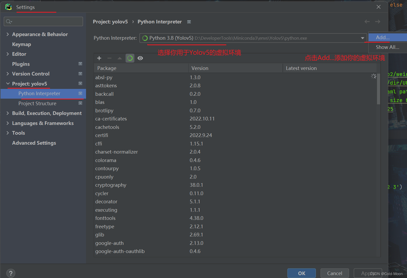The height and width of the screenshot is (278, 407).
Task: Click the Latest version column header
Action: click(x=330, y=68)
